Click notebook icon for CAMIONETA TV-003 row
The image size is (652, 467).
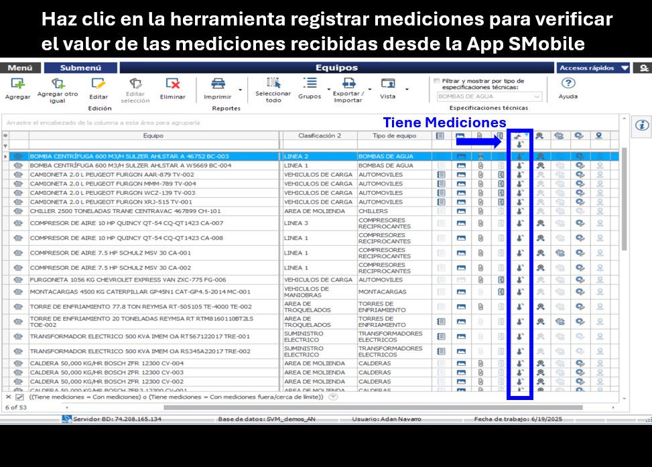click(x=441, y=193)
